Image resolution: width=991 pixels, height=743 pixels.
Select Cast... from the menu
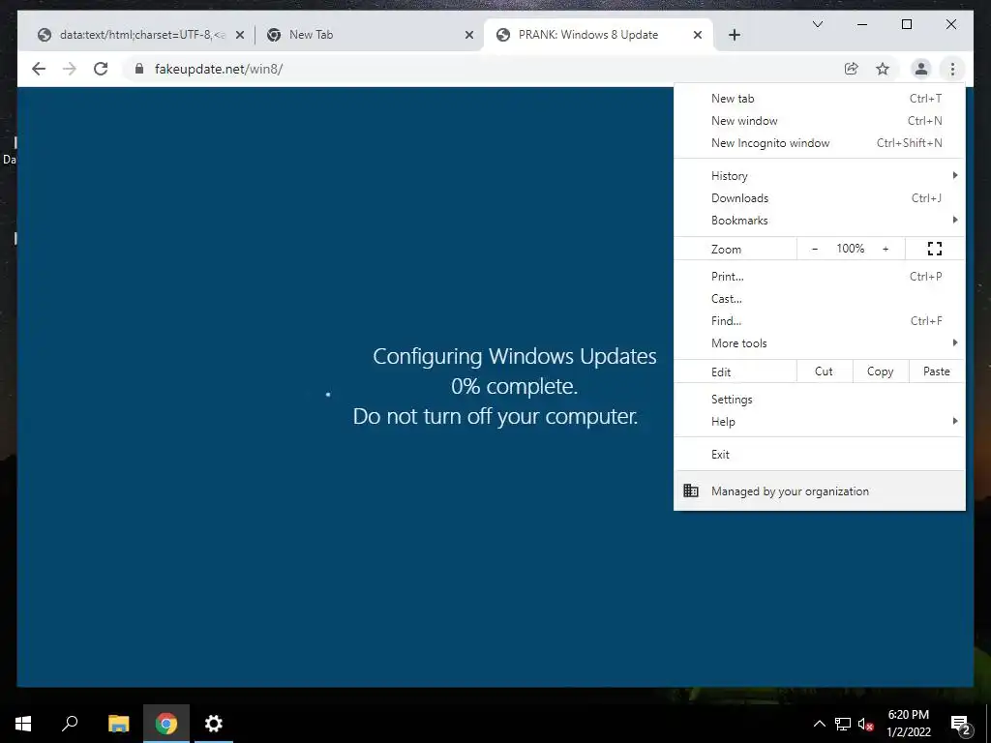[820, 298]
